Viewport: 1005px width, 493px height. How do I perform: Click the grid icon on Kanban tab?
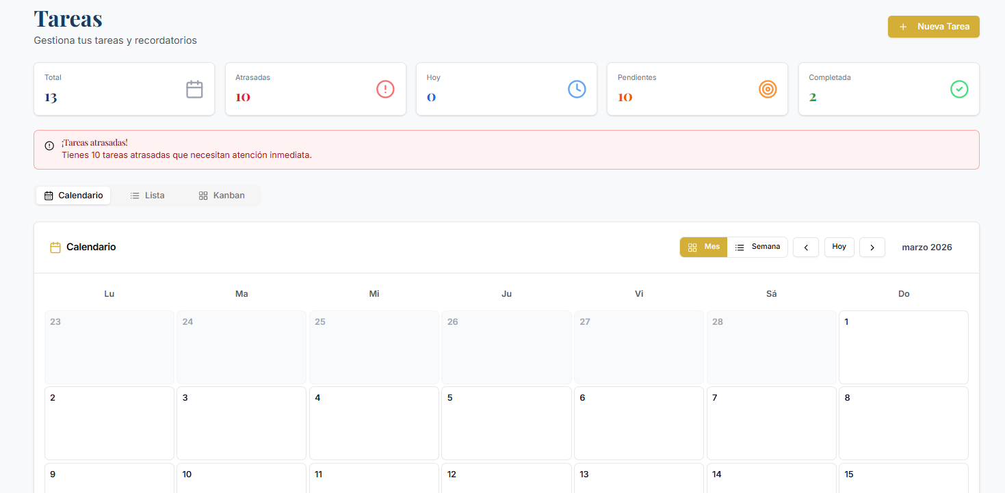(203, 196)
